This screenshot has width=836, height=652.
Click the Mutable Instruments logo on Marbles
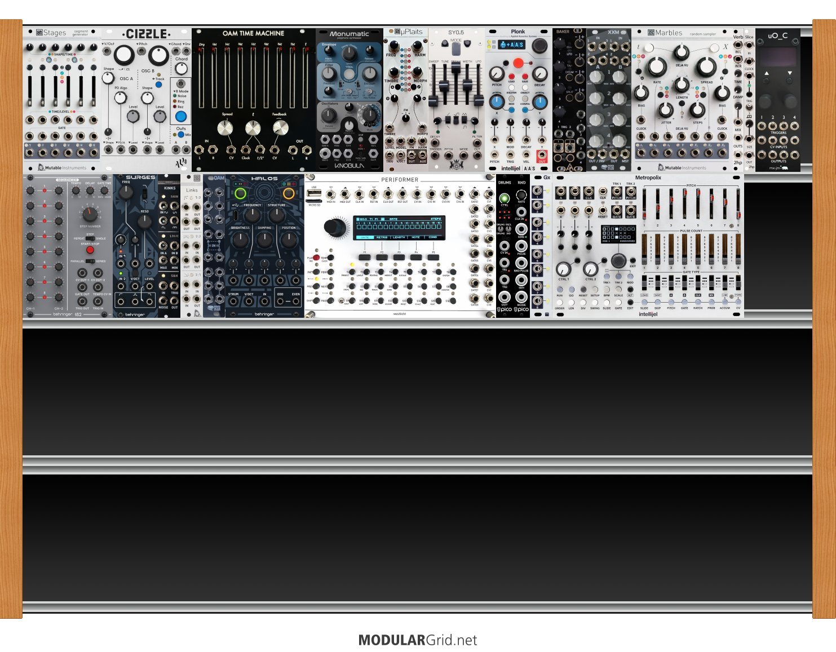[682, 167]
